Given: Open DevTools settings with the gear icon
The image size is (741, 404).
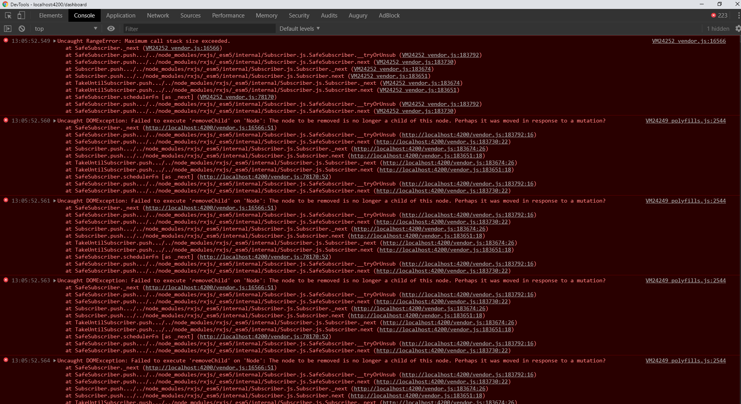Looking at the screenshot, I should 738,28.
